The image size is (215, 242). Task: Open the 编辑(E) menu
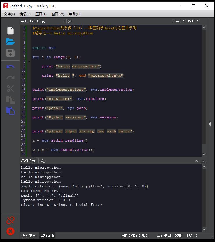(x=25, y=14)
